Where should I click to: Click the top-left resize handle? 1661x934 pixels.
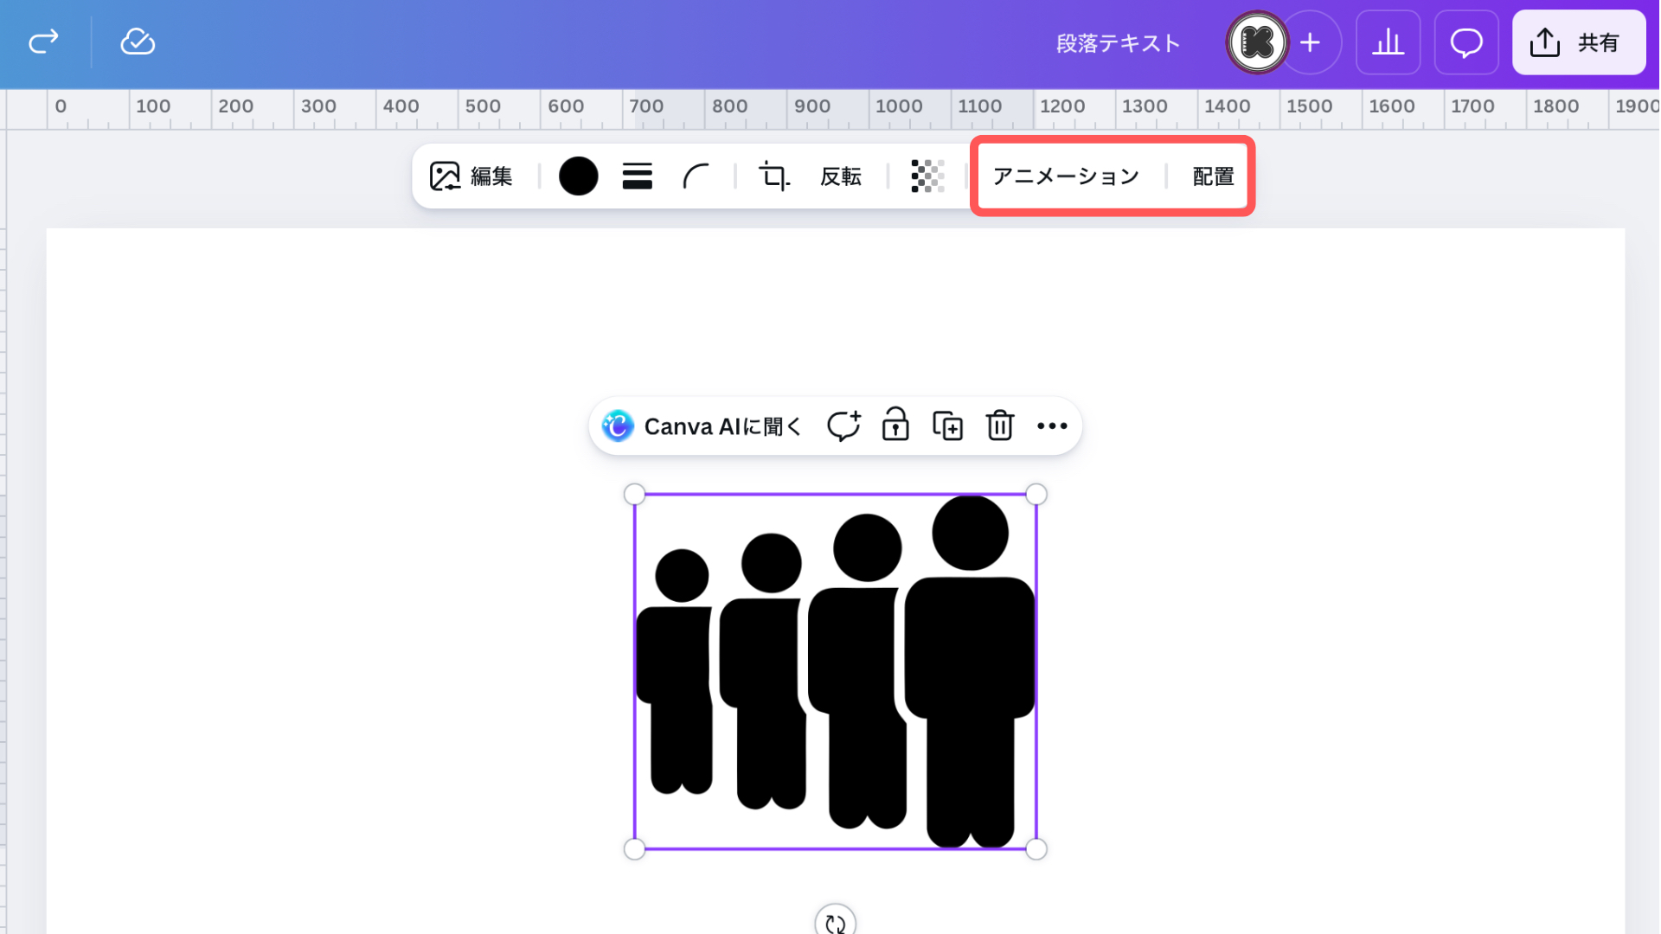(635, 495)
